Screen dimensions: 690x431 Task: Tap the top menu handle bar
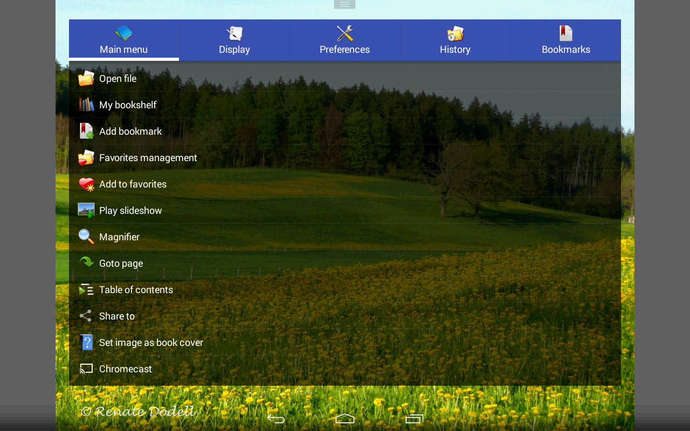click(x=344, y=3)
